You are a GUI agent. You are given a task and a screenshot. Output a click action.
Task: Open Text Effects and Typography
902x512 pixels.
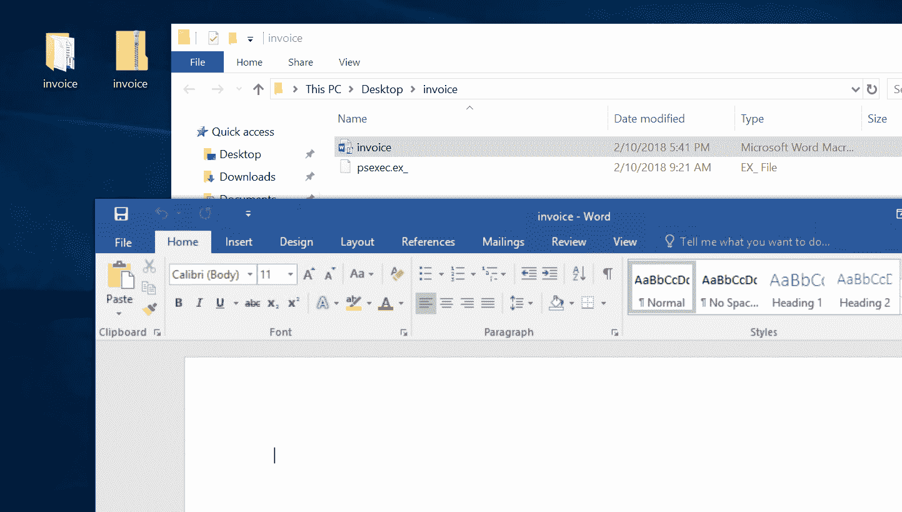click(323, 303)
